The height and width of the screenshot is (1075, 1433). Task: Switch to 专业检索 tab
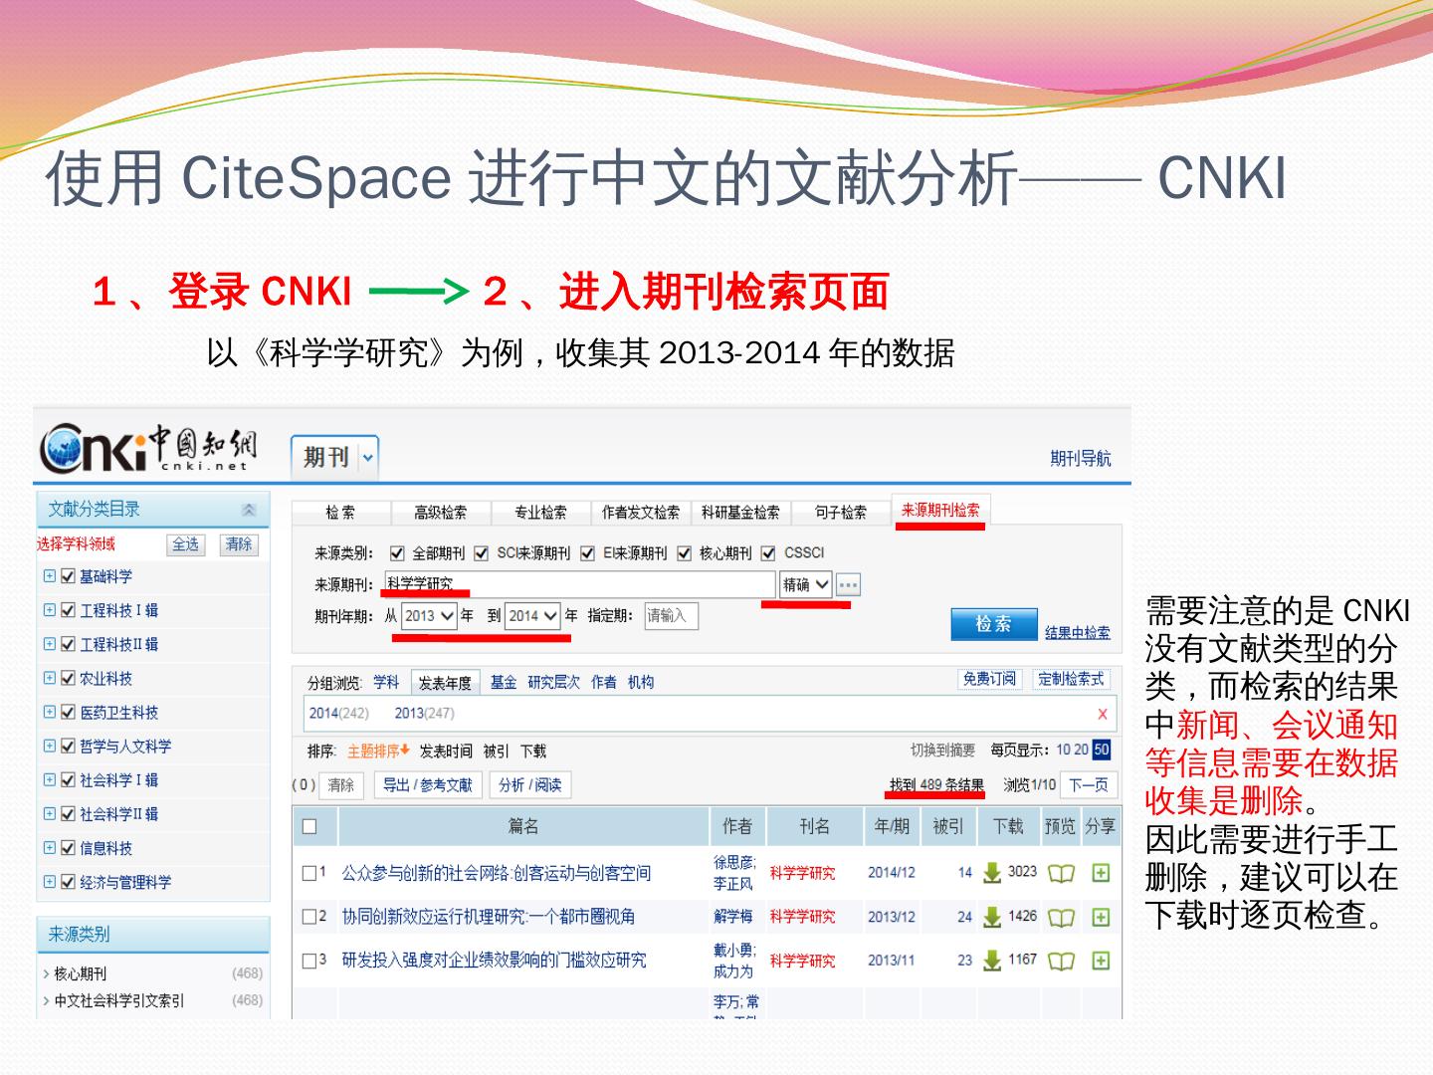click(540, 513)
